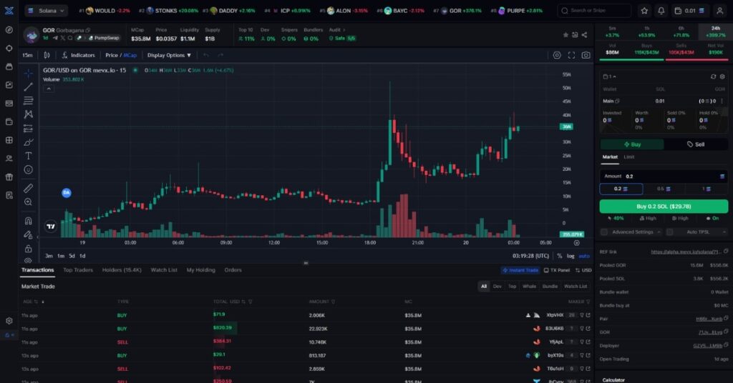Expand the Display Options dropdown
Image resolution: width=733 pixels, height=383 pixels.
(169, 55)
